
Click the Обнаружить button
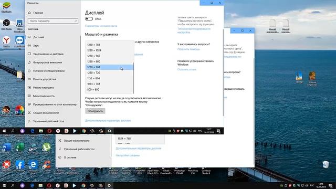[95, 111]
